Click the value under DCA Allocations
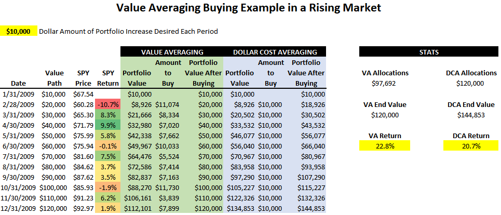Viewport: 501px width, 215px height. (470, 83)
